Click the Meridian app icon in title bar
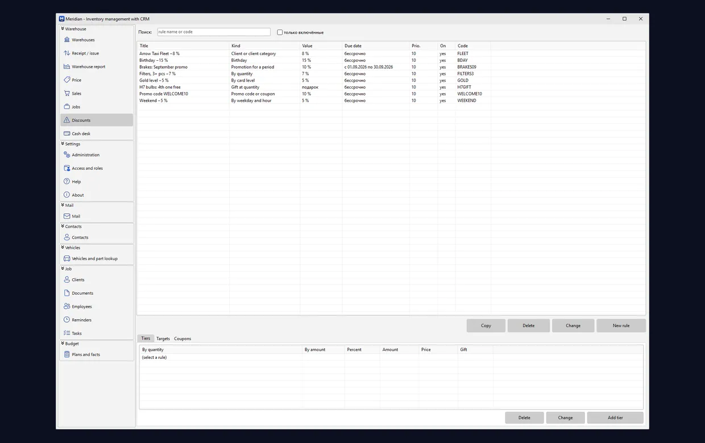The width and height of the screenshot is (705, 443). (61, 19)
